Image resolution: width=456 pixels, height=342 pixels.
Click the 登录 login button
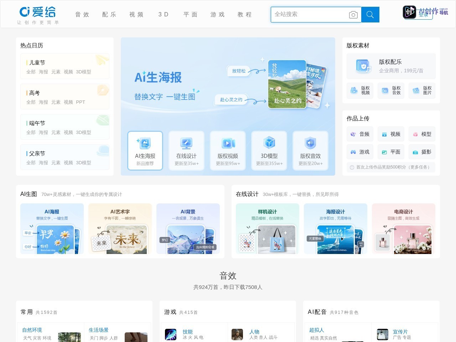point(424,15)
